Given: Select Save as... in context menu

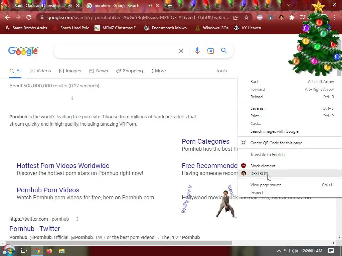Looking at the screenshot, I should tap(290, 108).
